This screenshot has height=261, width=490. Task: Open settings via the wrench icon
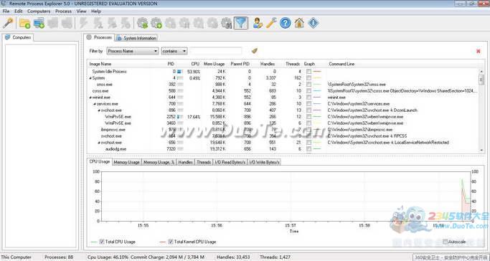271,23
